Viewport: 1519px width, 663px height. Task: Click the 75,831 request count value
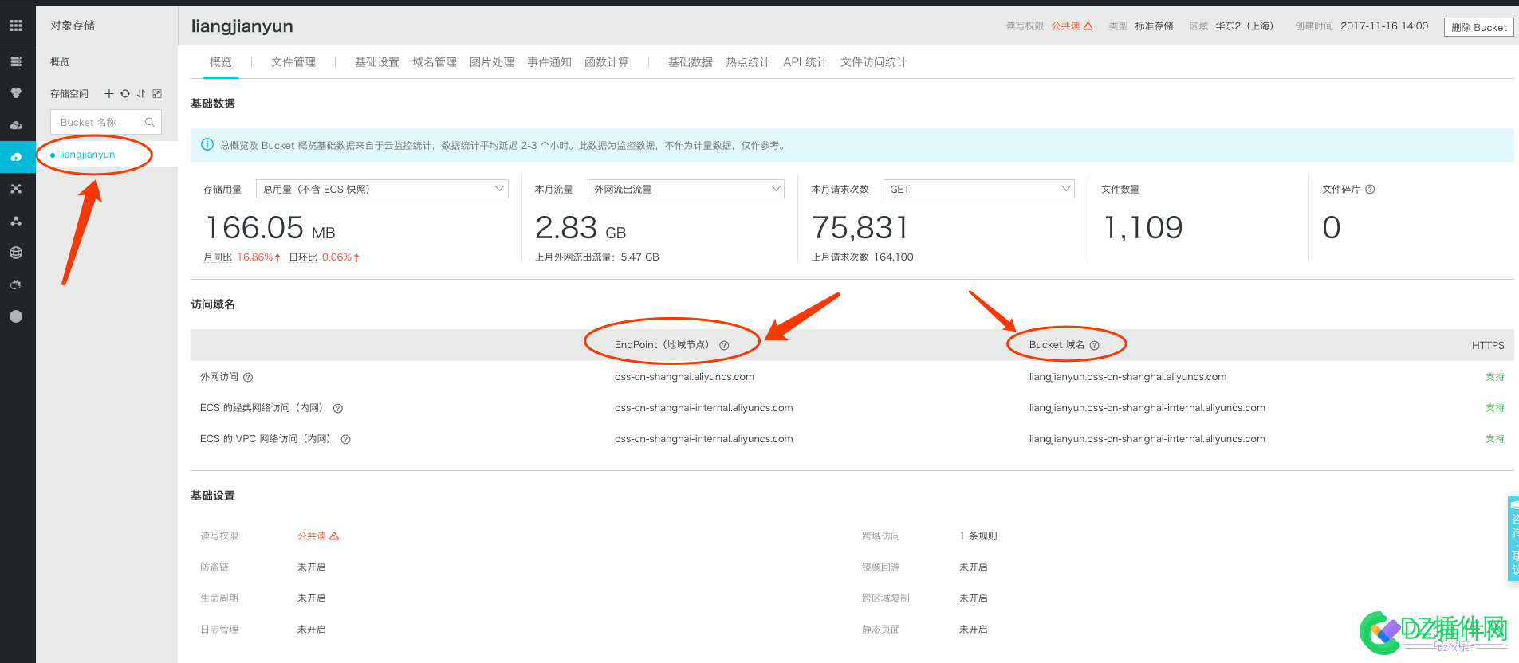(861, 228)
